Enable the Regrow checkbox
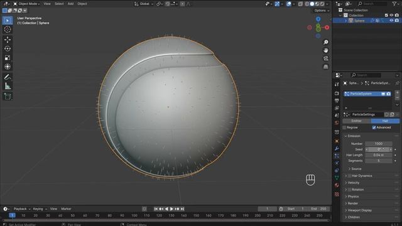 [x=345, y=127]
